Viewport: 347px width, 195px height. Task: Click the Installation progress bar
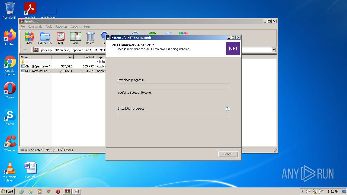174,115
